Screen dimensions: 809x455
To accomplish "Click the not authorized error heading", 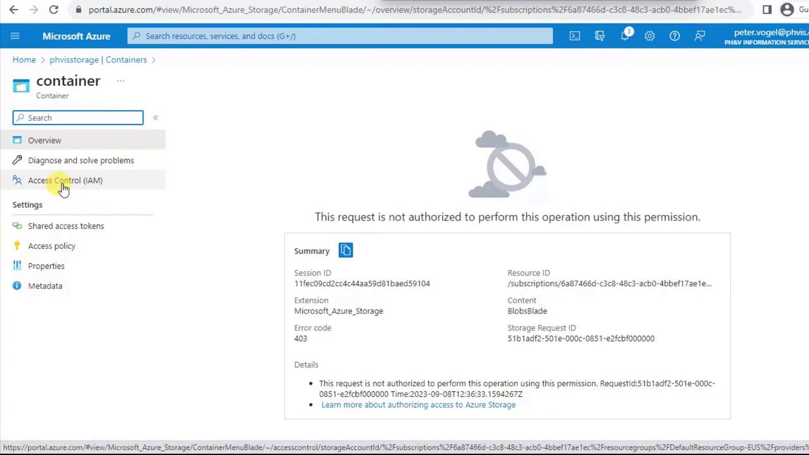I will click(x=508, y=217).
